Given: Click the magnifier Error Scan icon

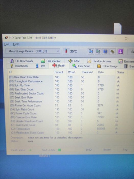Looking at the screenshot, I should [75, 66].
